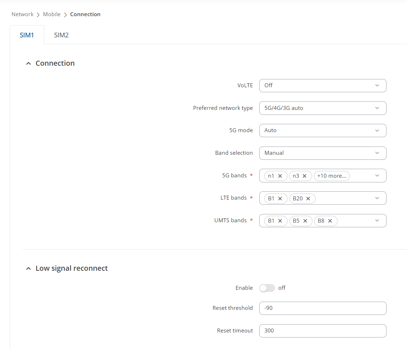Image resolution: width=407 pixels, height=349 pixels.
Task: Remove B5 from UMTS bands
Action: [x=305, y=221]
